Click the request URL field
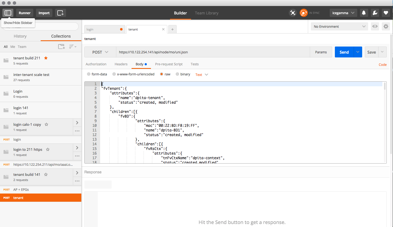This screenshot has height=227, width=393. pos(213,52)
